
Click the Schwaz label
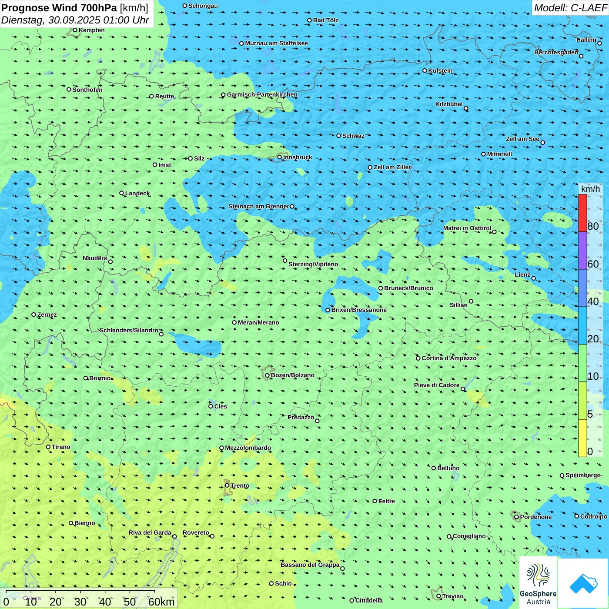tap(353, 136)
